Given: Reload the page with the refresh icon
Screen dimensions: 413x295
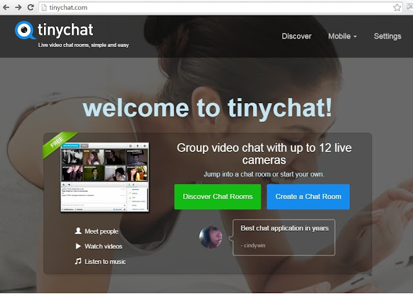Looking at the screenshot, I should (x=30, y=7).
